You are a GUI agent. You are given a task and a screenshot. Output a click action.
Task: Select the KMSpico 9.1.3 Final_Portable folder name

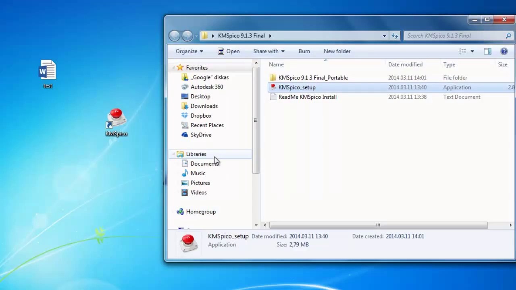[313, 78]
